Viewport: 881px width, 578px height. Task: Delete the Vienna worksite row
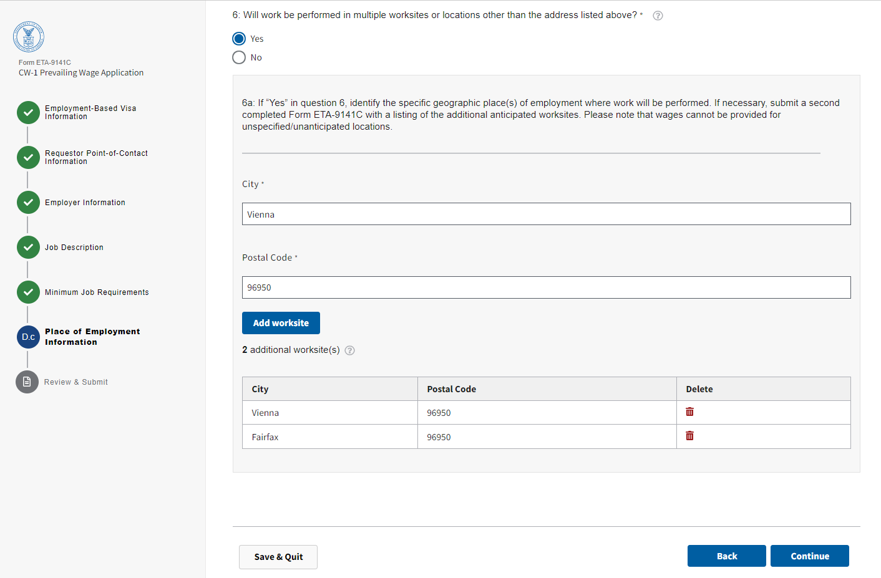click(x=689, y=412)
